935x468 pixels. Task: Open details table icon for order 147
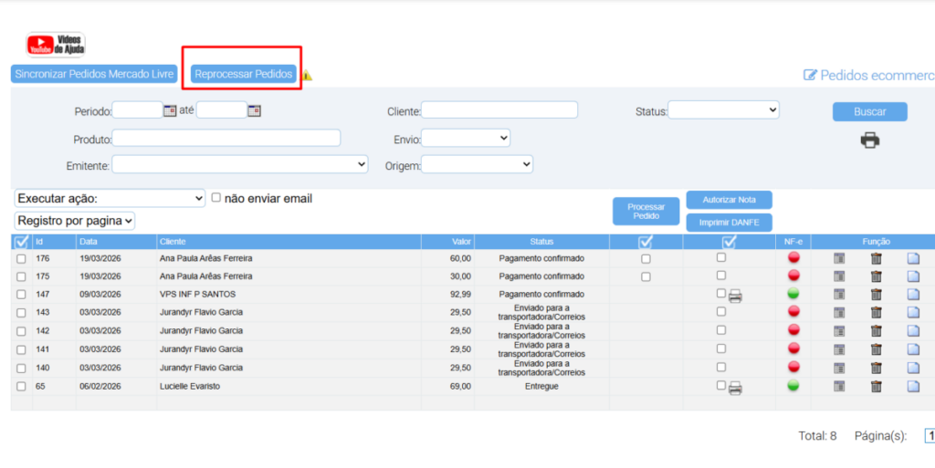click(x=839, y=294)
